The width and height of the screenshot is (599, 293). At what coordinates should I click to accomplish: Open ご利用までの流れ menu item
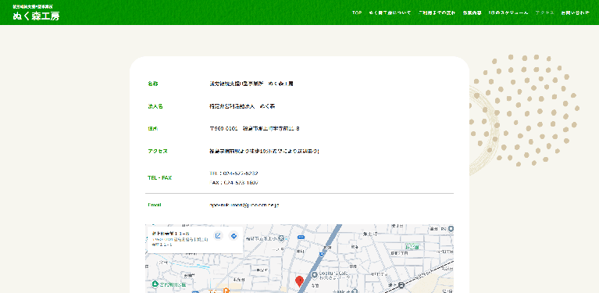tap(437, 13)
